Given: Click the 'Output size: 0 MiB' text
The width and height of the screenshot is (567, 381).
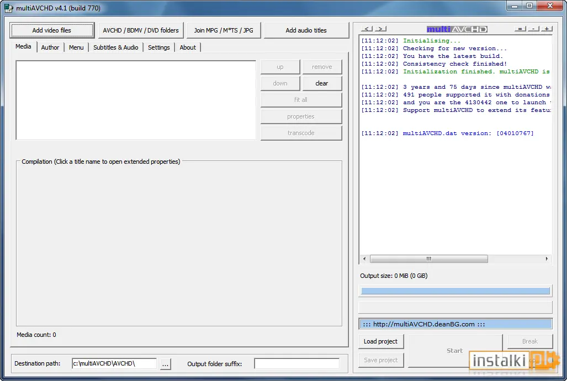Looking at the screenshot, I should (x=394, y=276).
